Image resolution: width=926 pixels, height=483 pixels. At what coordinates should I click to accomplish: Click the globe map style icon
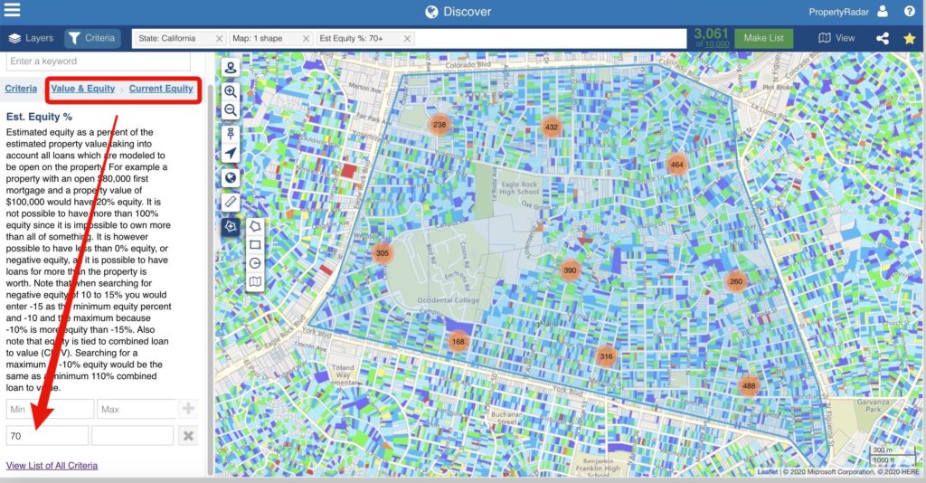coord(231,177)
